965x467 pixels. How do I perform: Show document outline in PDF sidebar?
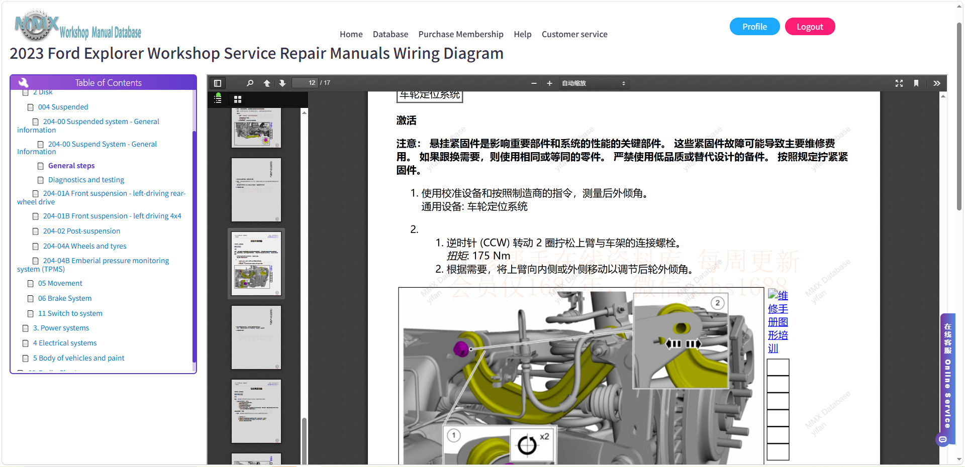[x=218, y=98]
